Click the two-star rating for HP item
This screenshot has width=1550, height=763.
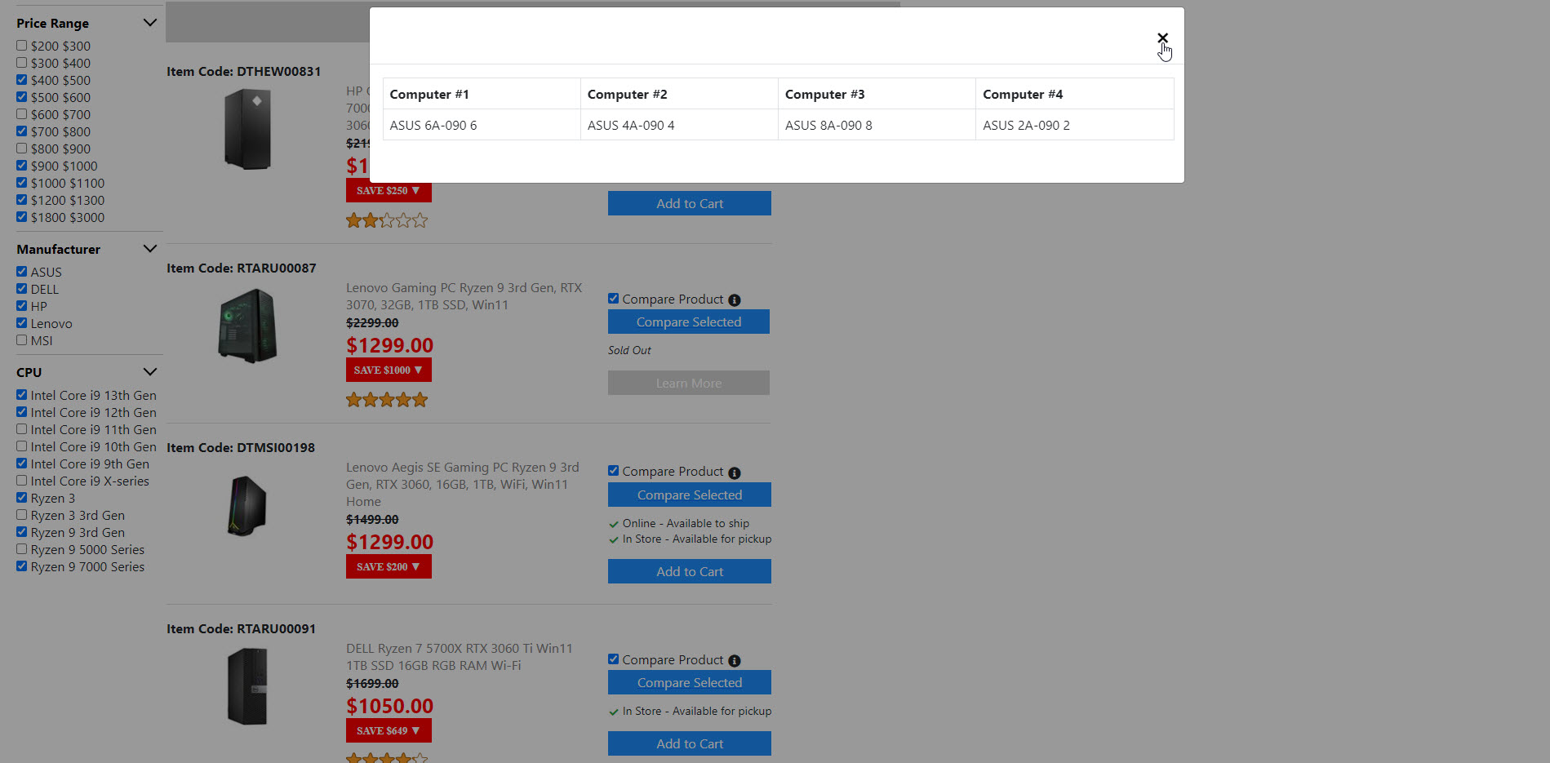(387, 220)
